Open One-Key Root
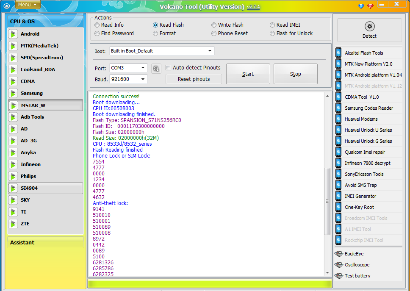The width and height of the screenshot is (410, 291). [368, 207]
